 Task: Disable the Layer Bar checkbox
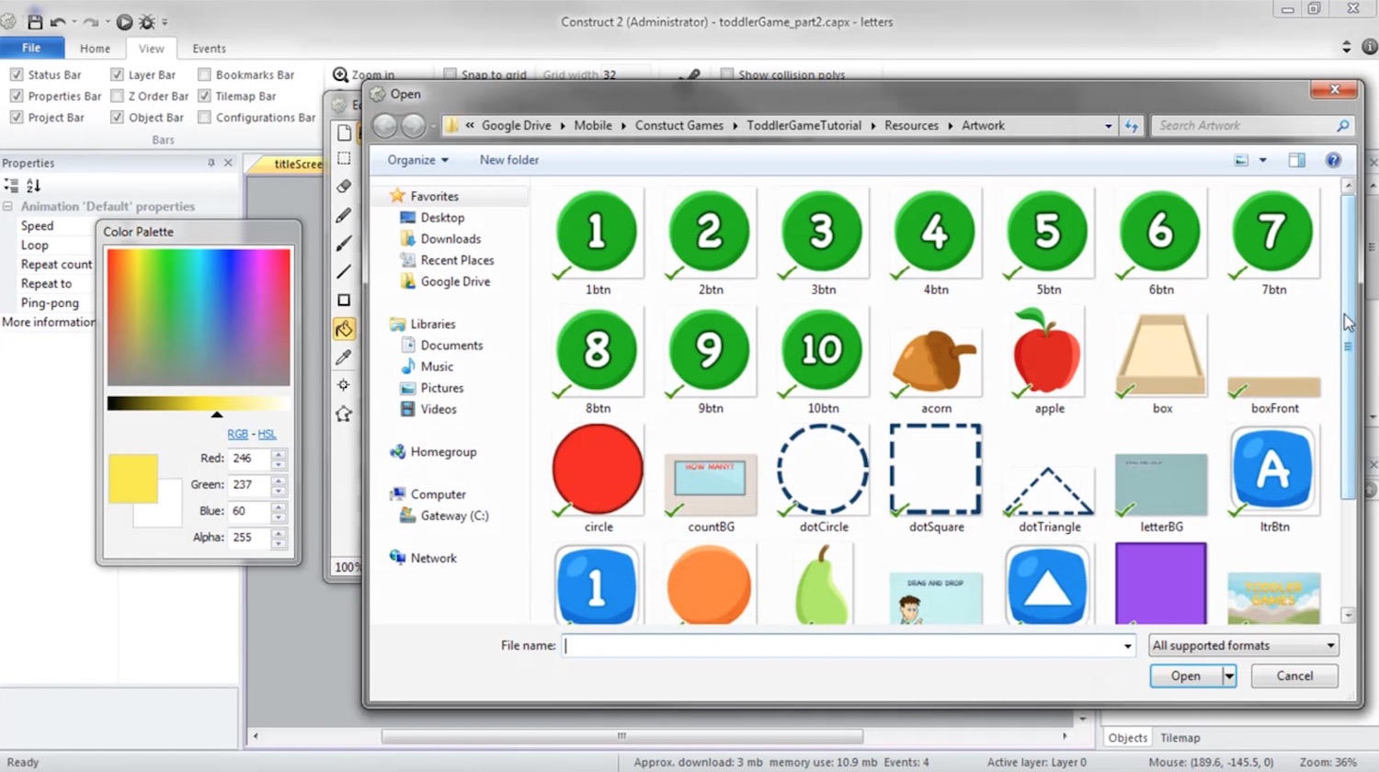pyautogui.click(x=117, y=74)
